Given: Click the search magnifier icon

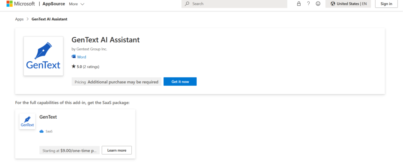Looking at the screenshot, I should pos(187,4).
